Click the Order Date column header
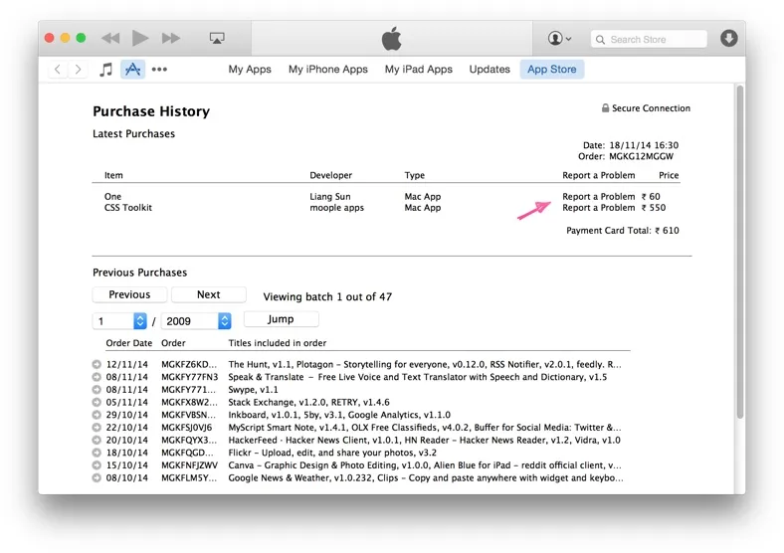Image resolution: width=784 pixels, height=553 pixels. coord(129,343)
